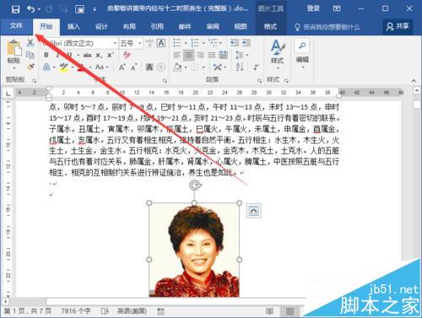Undo the last action
Image resolution: width=422 pixels, height=318 pixels.
coord(30,9)
